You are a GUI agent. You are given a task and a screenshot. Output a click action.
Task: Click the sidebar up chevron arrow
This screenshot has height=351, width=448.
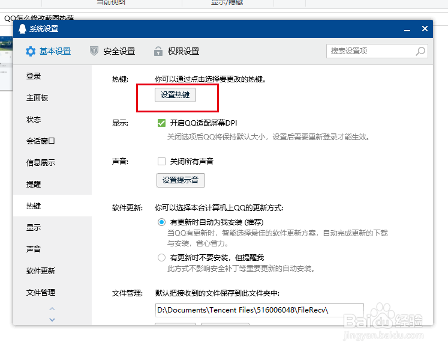[x=52, y=309]
